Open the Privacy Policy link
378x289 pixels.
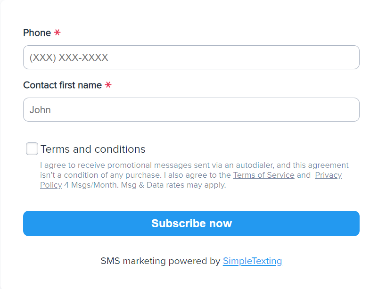point(328,175)
